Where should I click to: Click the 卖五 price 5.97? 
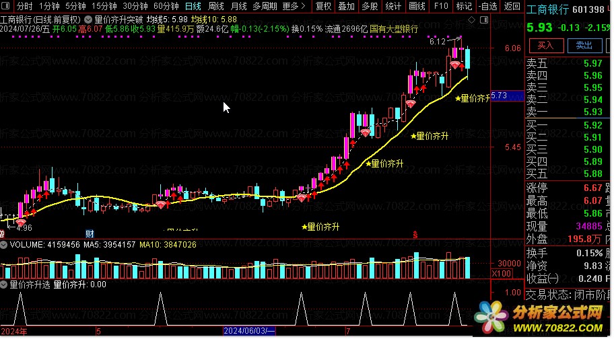pyautogui.click(x=593, y=63)
